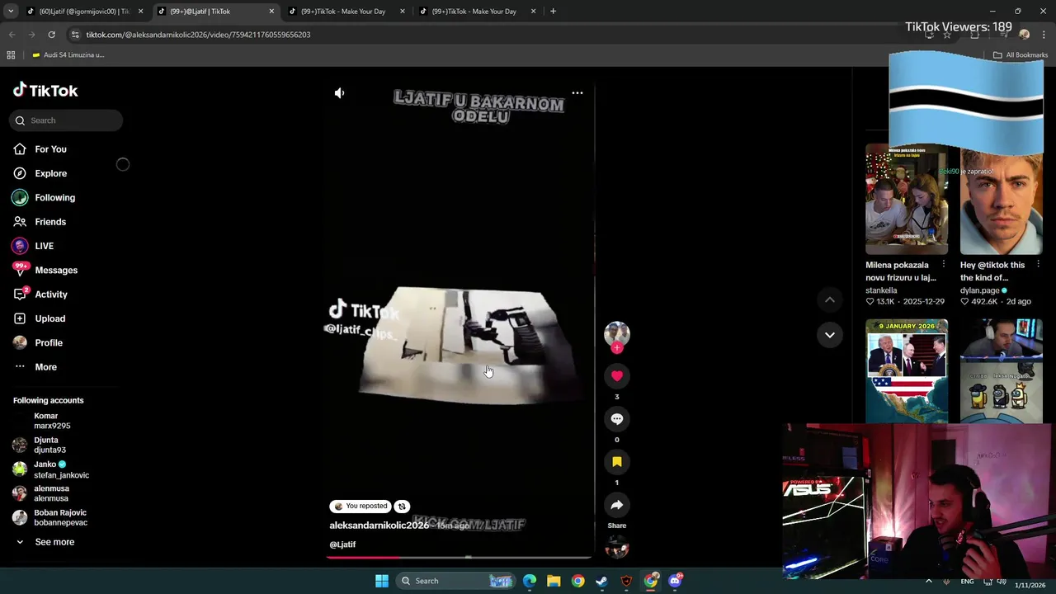Share the video using the arrow icon
This screenshot has width=1056, height=594.
[616, 505]
